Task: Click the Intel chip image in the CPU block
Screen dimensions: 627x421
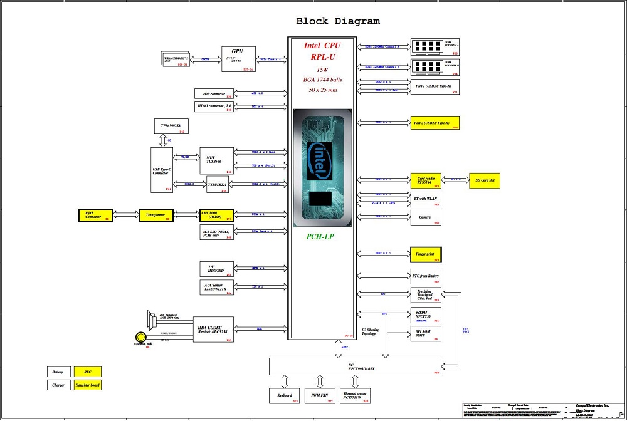Action: coord(322,168)
